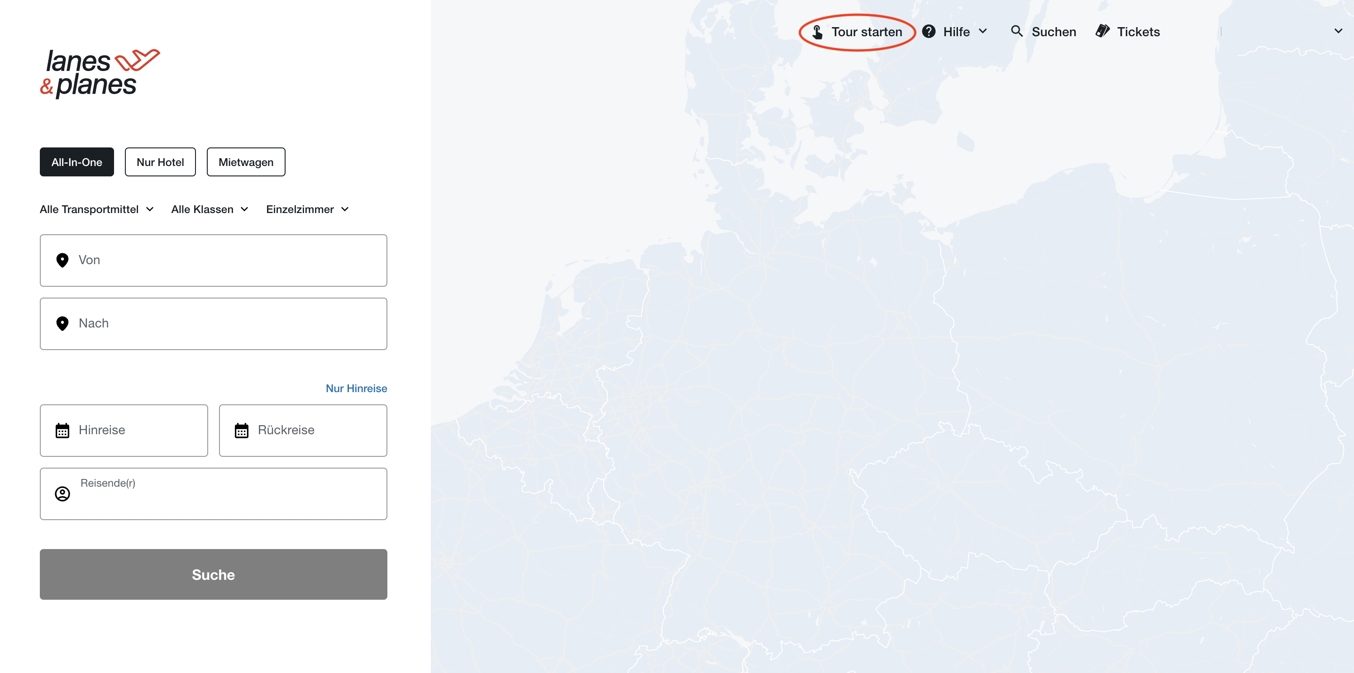1354x673 pixels.
Task: Focus the Von origin input field
Action: pyautogui.click(x=214, y=261)
